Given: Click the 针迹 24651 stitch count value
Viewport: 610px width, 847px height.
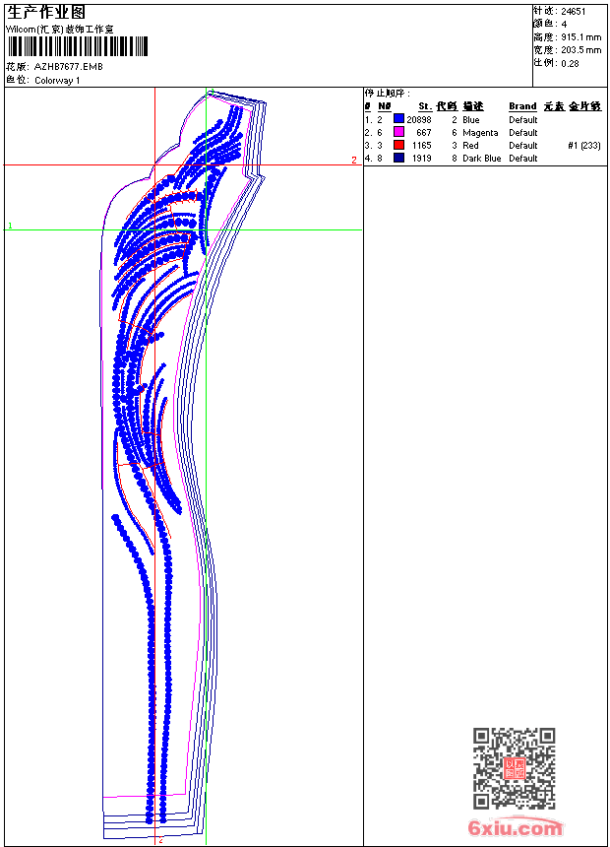Looking at the screenshot, I should pos(573,10).
